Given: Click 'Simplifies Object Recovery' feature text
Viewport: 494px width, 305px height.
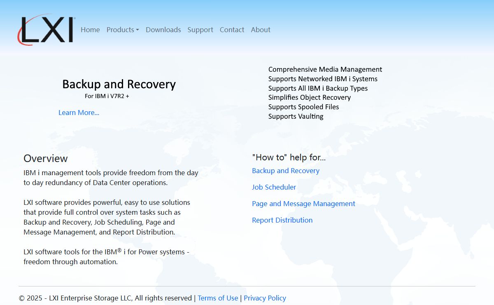Looking at the screenshot, I should click(x=310, y=97).
